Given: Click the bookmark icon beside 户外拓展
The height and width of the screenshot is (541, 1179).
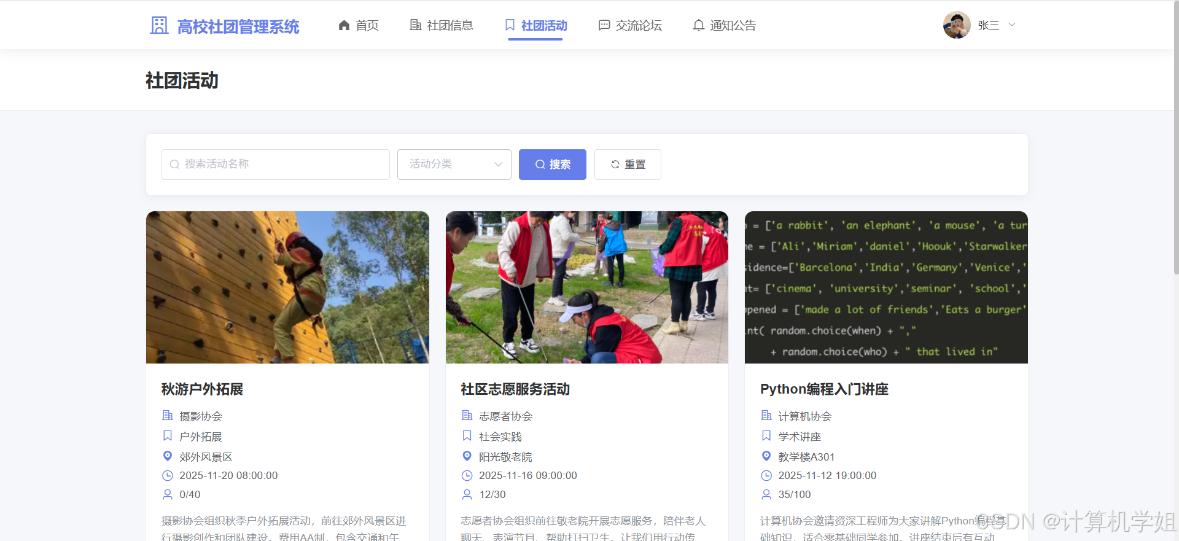Looking at the screenshot, I should coord(168,436).
